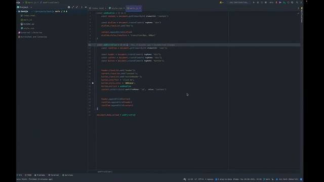Image resolution: width=324 pixels, height=182 pixels.
Task: Click the expand all icon in Project panel
Action: click(x=73, y=7)
